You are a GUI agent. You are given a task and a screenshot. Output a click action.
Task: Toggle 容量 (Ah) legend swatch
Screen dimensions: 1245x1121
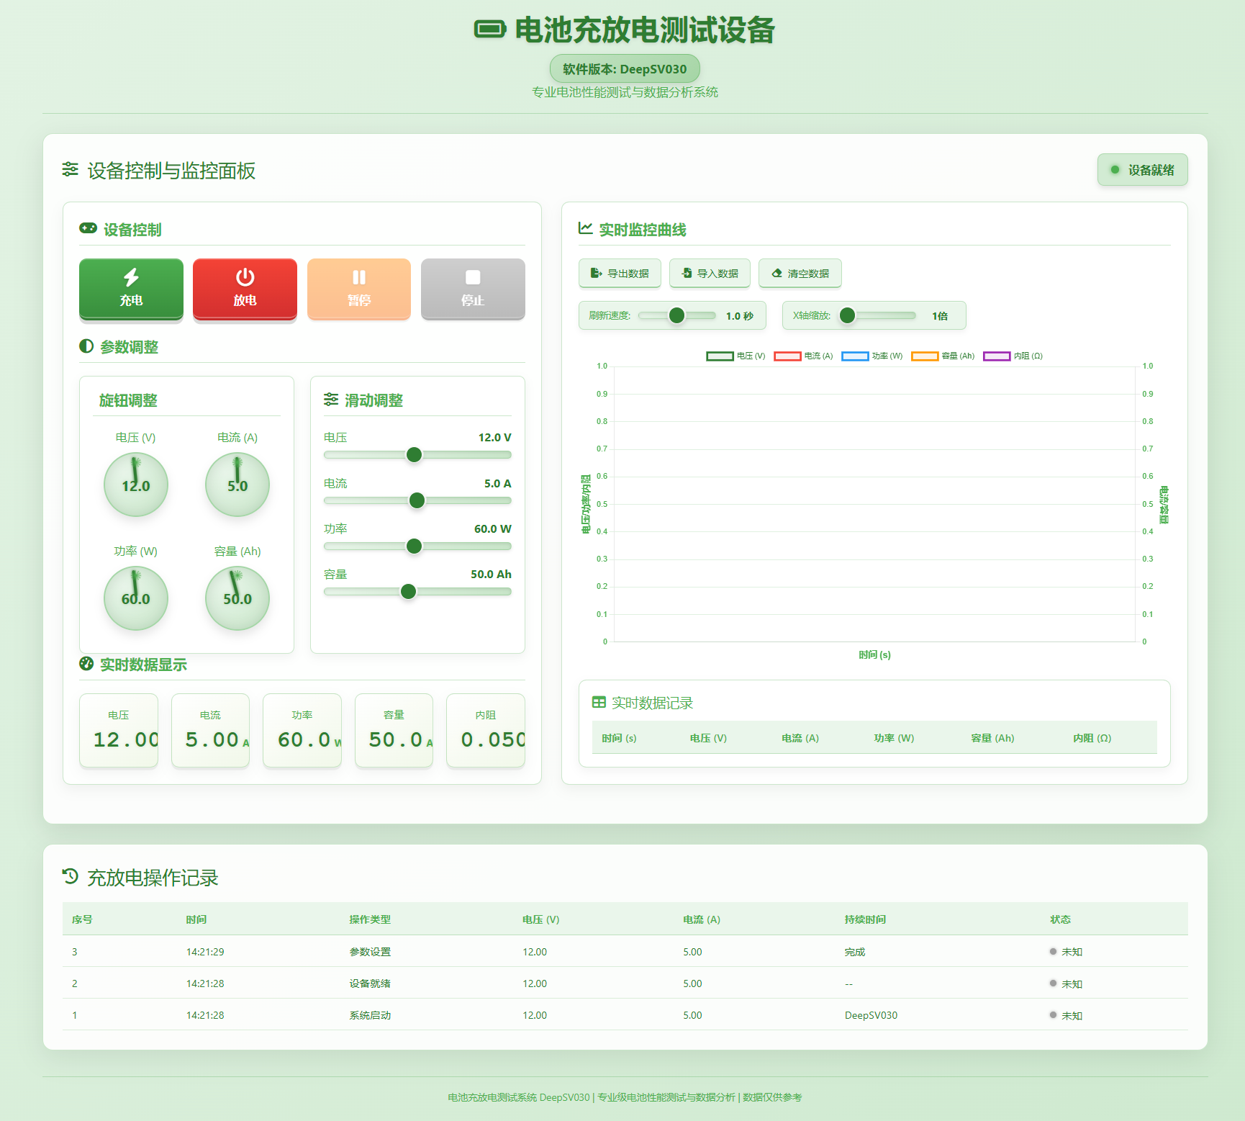click(x=925, y=356)
